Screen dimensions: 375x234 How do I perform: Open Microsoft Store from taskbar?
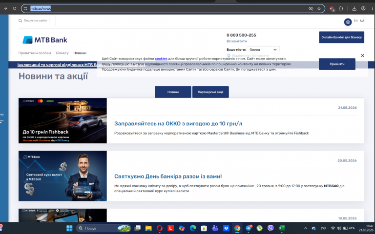(x=204, y=228)
